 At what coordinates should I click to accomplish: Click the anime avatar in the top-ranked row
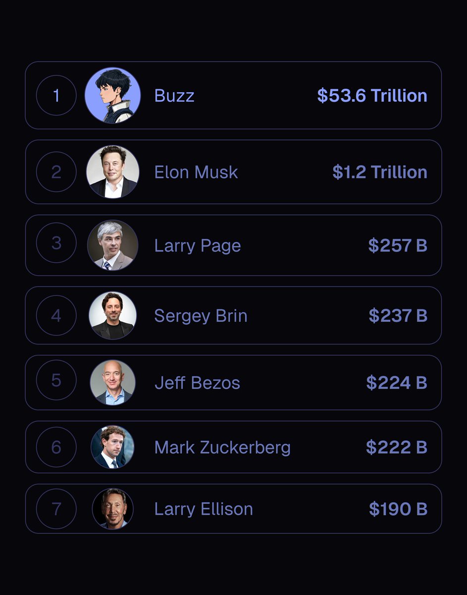click(x=112, y=95)
